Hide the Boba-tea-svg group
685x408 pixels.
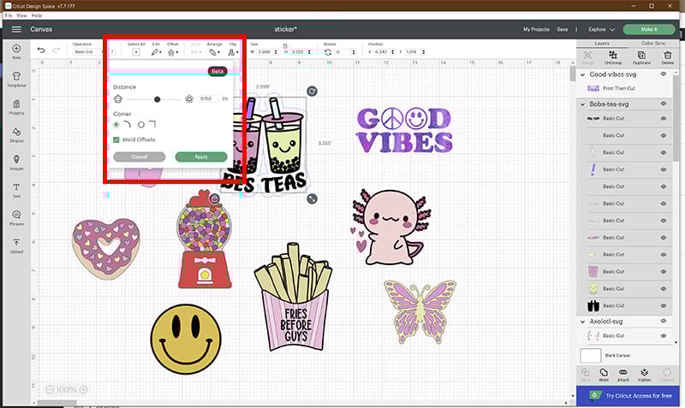pos(663,103)
